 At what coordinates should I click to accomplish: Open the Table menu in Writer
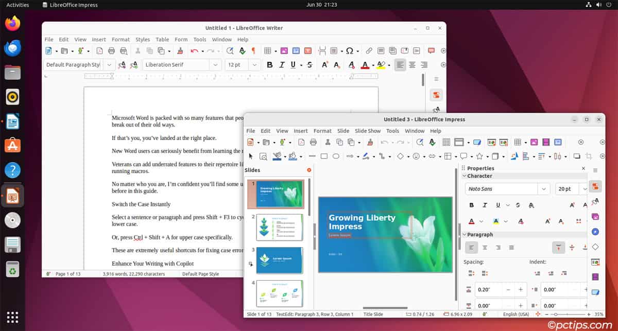click(x=162, y=39)
